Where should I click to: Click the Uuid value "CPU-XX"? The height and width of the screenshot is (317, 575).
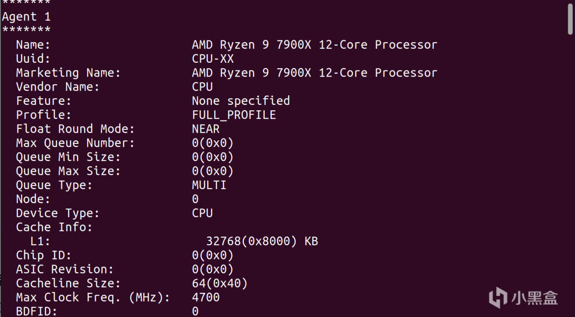click(213, 59)
